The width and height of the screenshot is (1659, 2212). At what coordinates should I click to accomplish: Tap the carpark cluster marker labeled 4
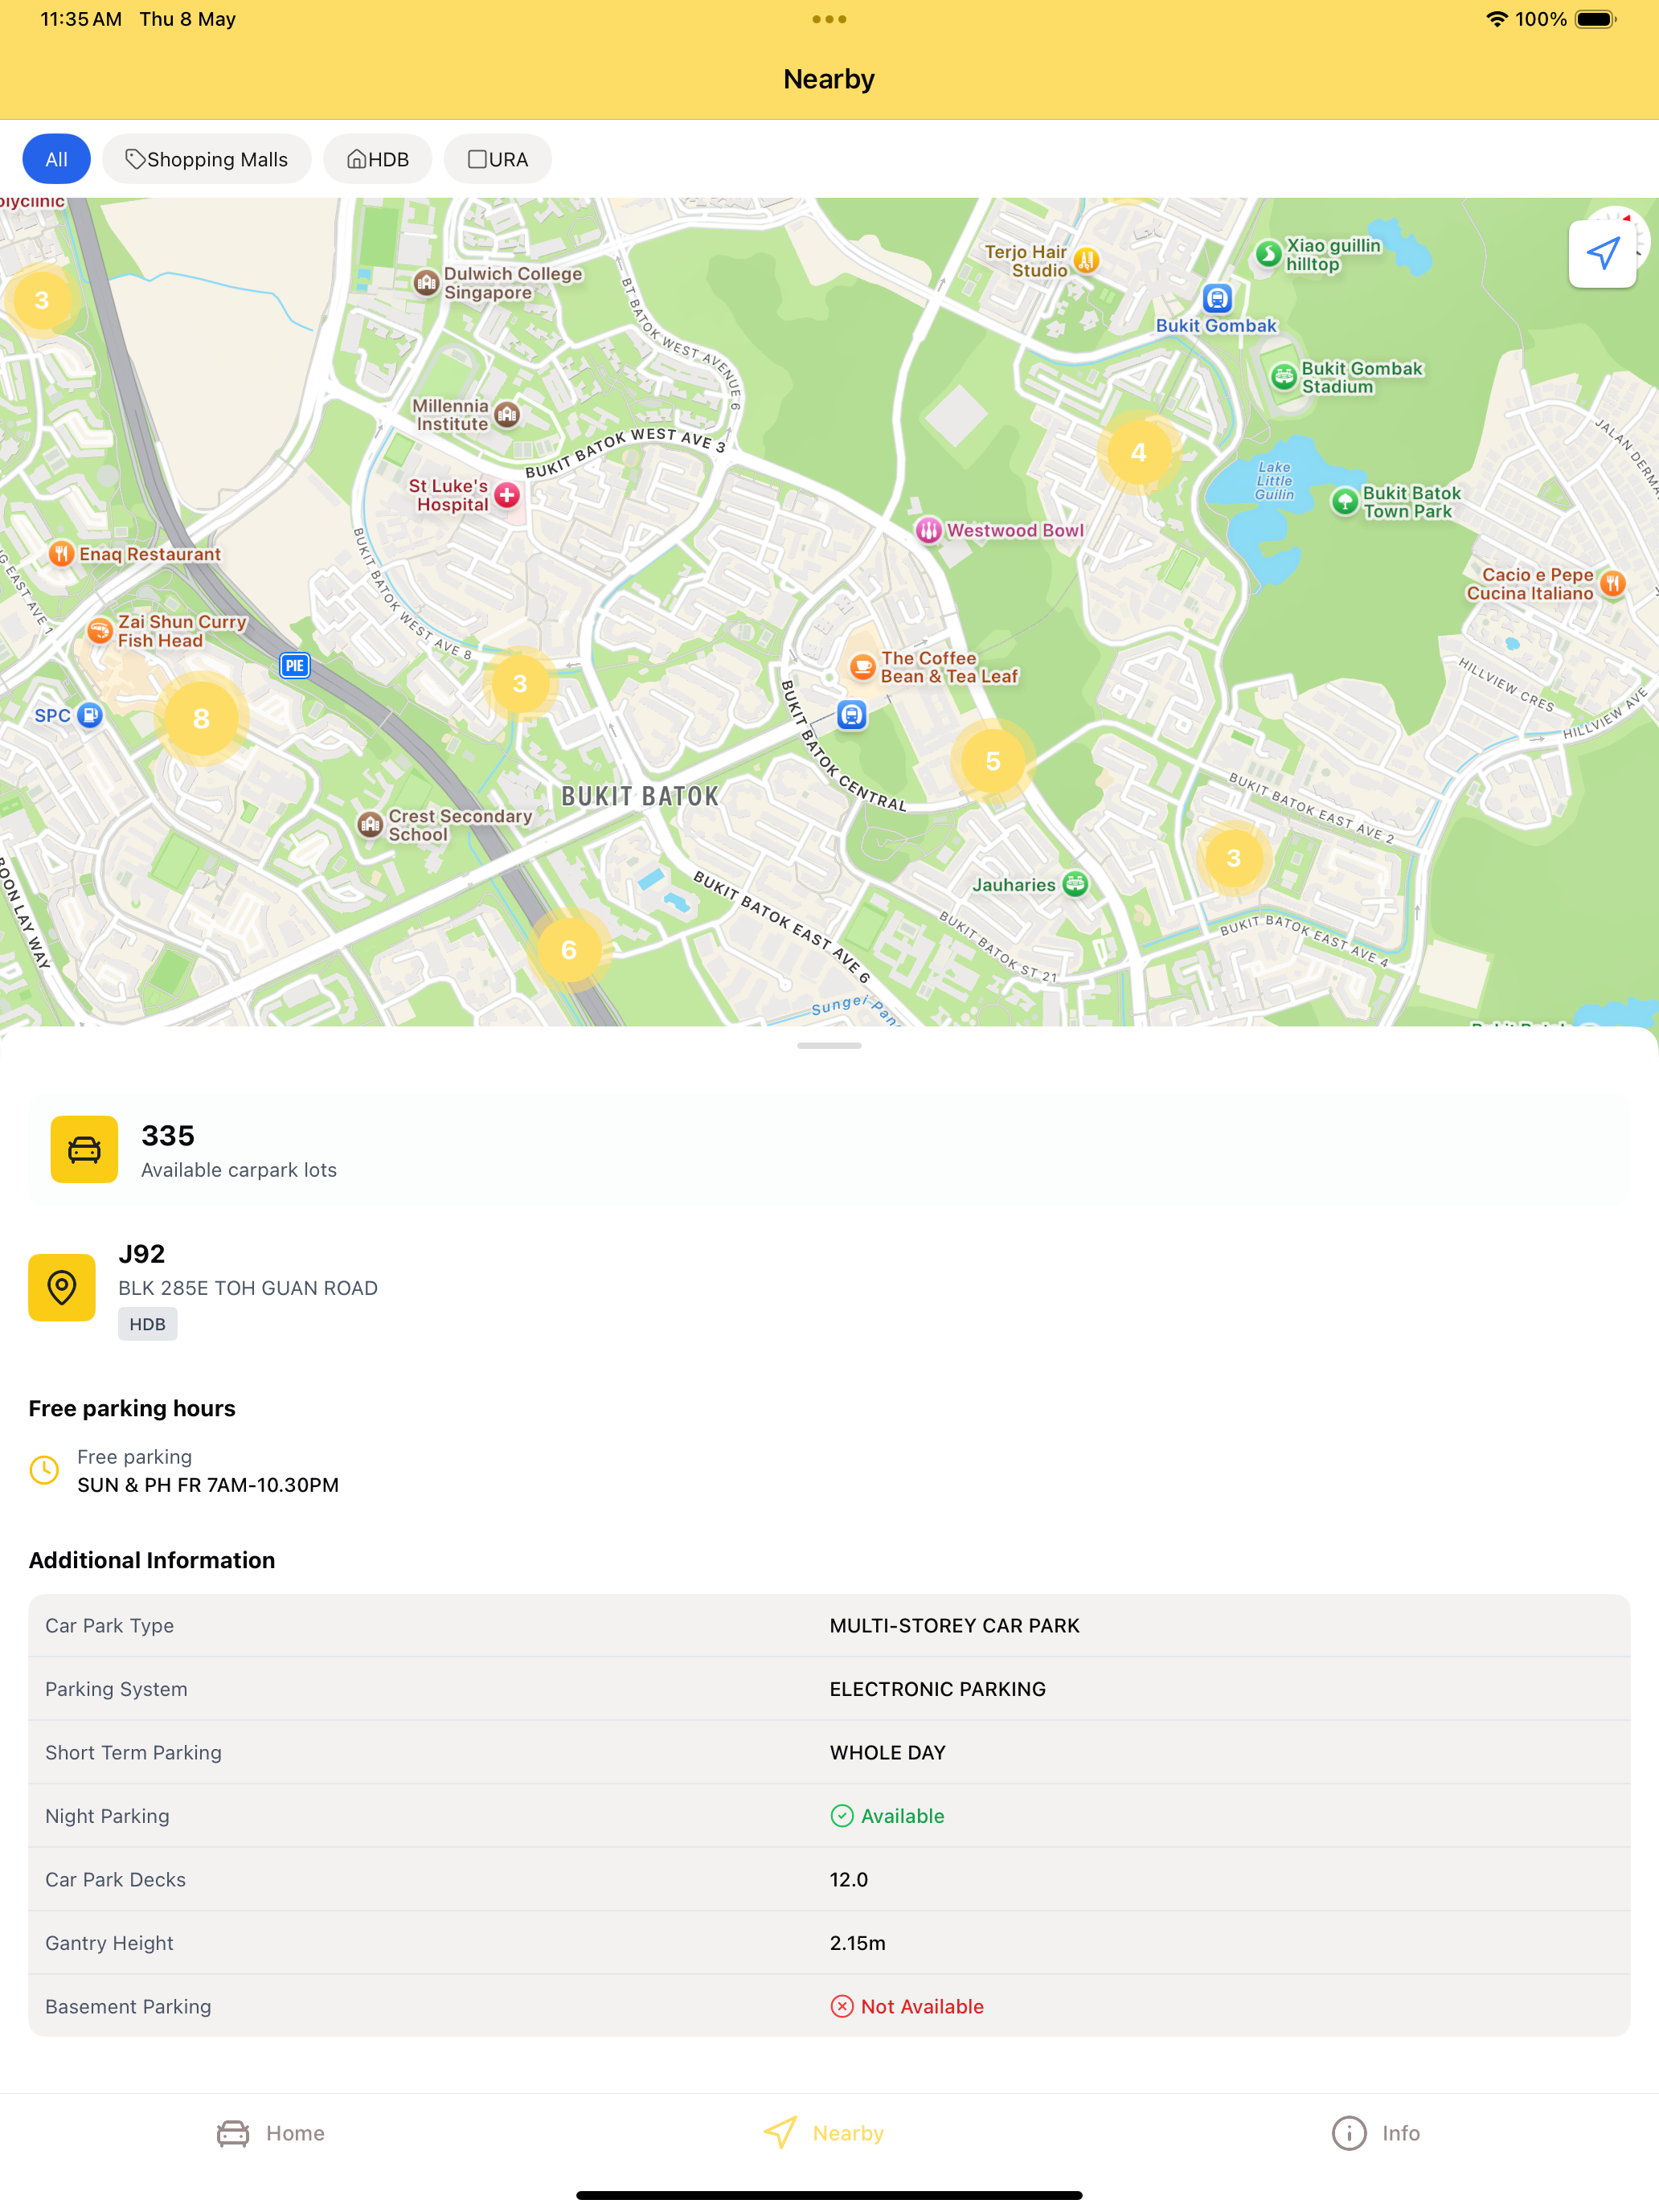pos(1138,452)
